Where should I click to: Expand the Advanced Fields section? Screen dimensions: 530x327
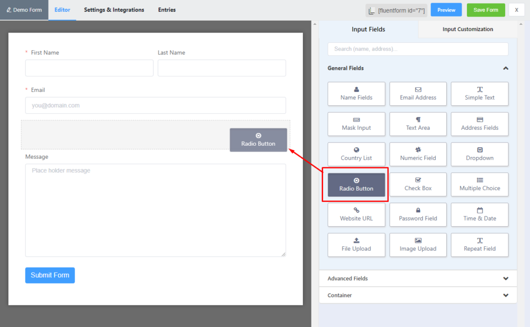coord(418,278)
